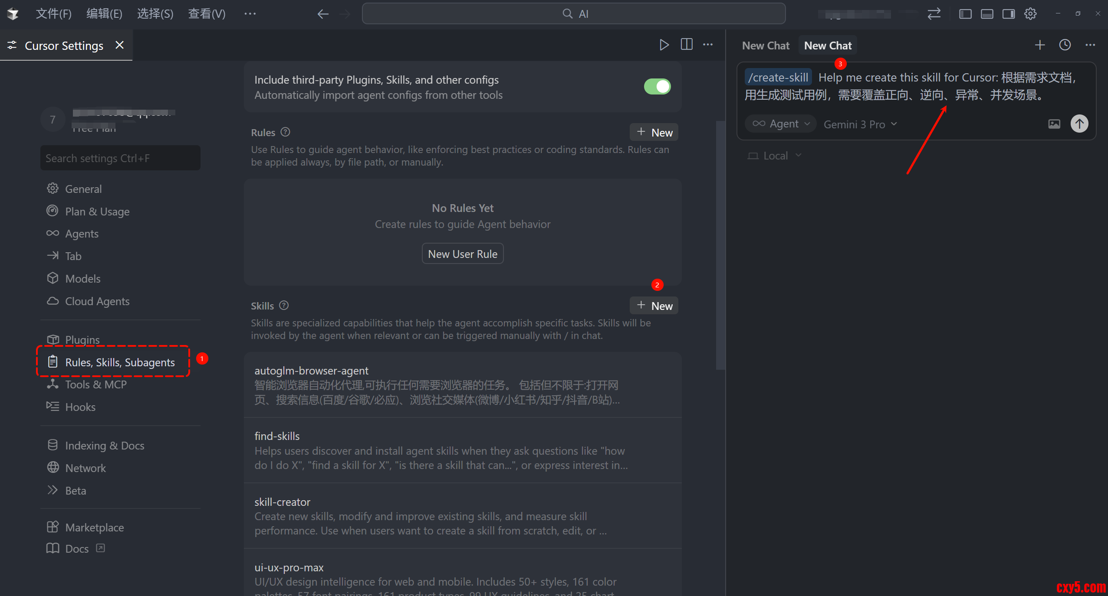Click the New User Rule button

[x=462, y=254]
